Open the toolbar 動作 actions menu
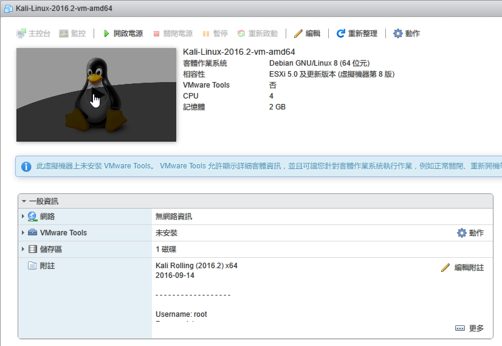This screenshot has width=502, height=346. pyautogui.click(x=407, y=33)
